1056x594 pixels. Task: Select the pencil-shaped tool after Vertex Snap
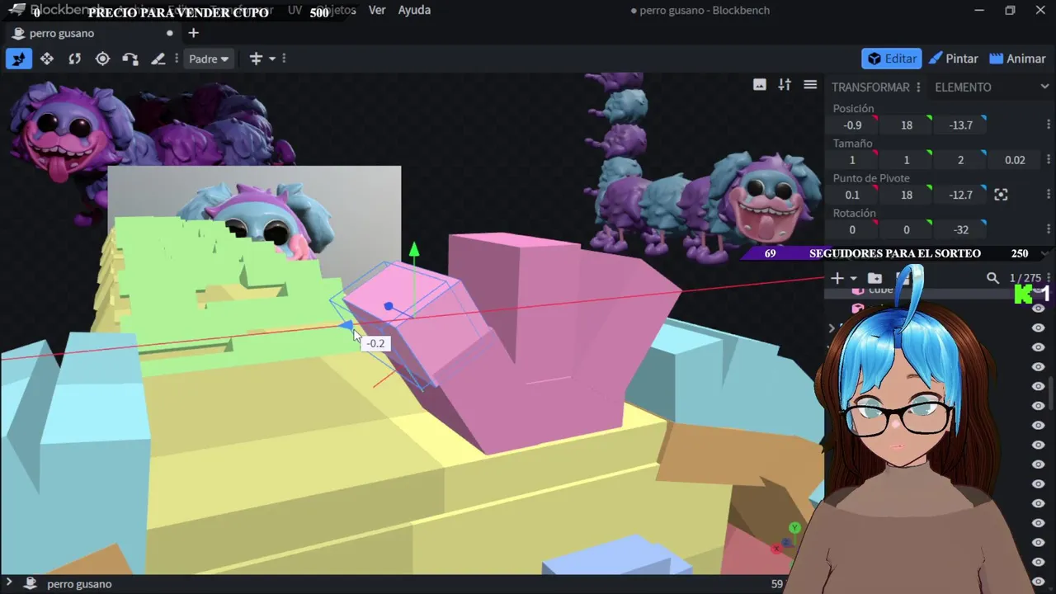(158, 59)
